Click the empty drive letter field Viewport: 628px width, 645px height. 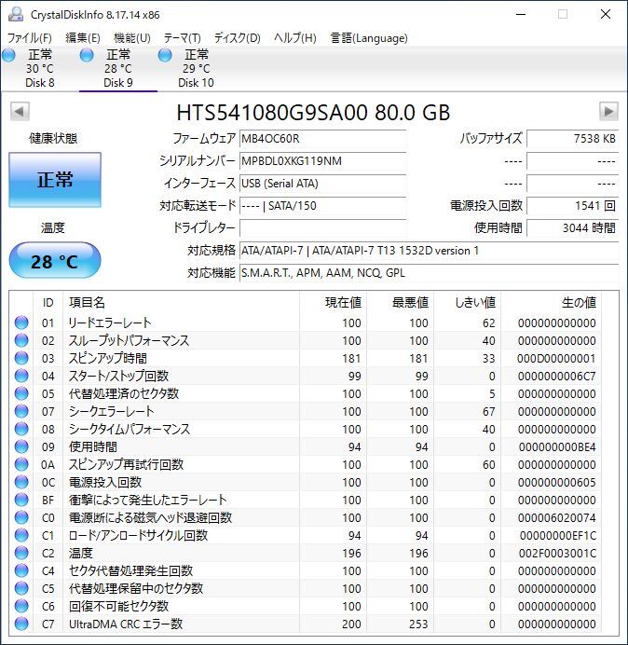click(x=322, y=227)
